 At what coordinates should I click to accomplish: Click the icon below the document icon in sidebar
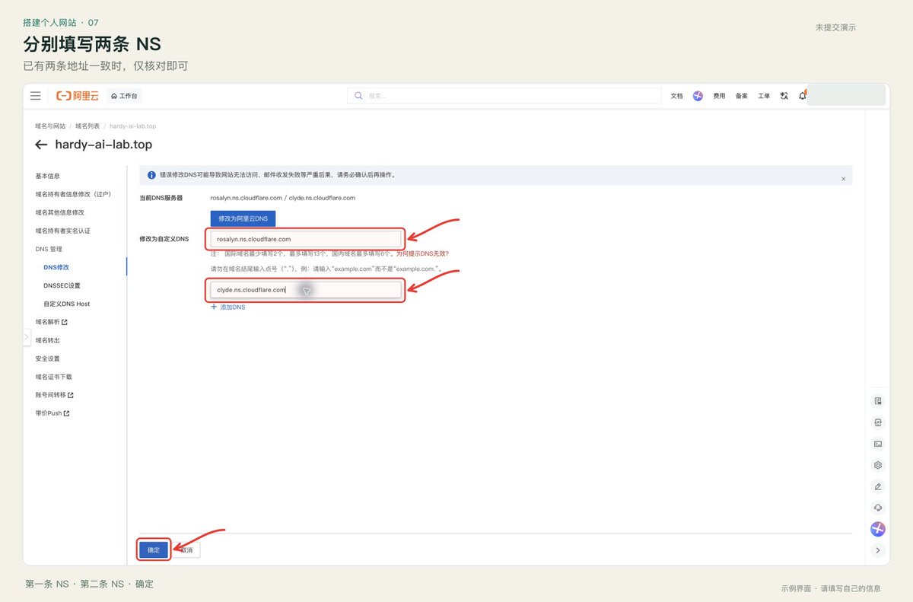[878, 422]
